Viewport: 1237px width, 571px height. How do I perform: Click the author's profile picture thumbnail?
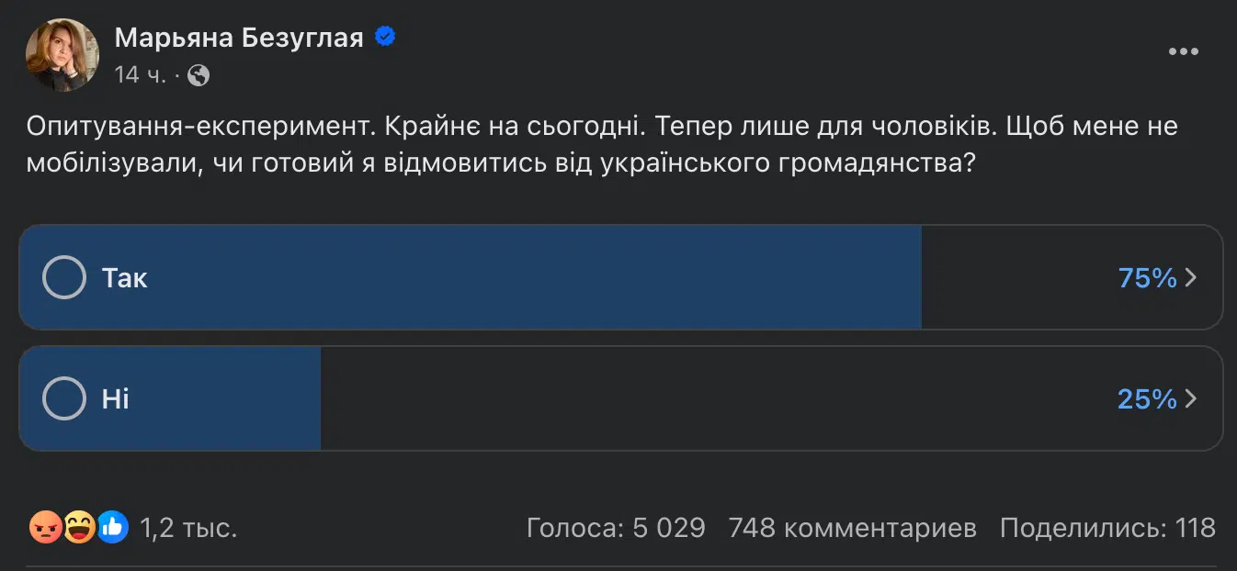pos(62,55)
